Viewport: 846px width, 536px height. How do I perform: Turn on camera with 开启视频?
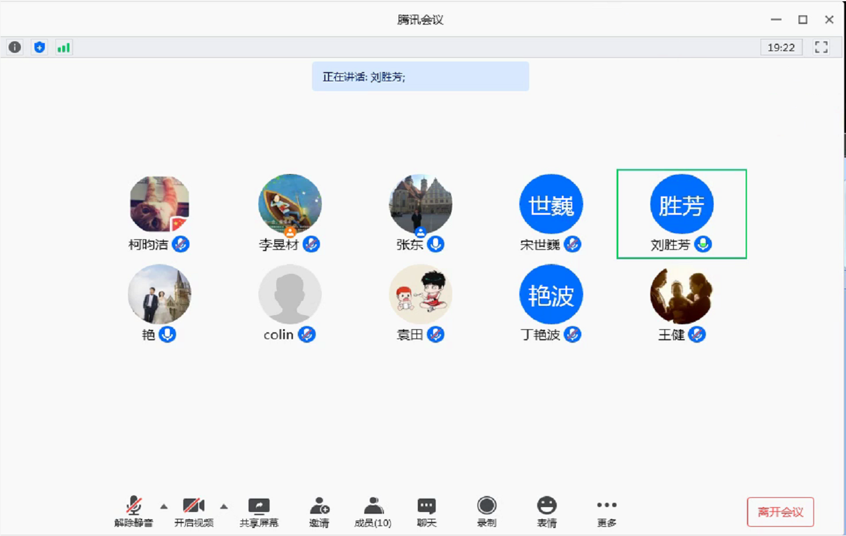coord(193,512)
